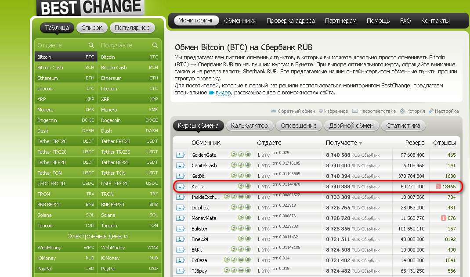Click red notification badge in MoneyMate reviews
This screenshot has height=277, width=470.
pyautogui.click(x=443, y=218)
